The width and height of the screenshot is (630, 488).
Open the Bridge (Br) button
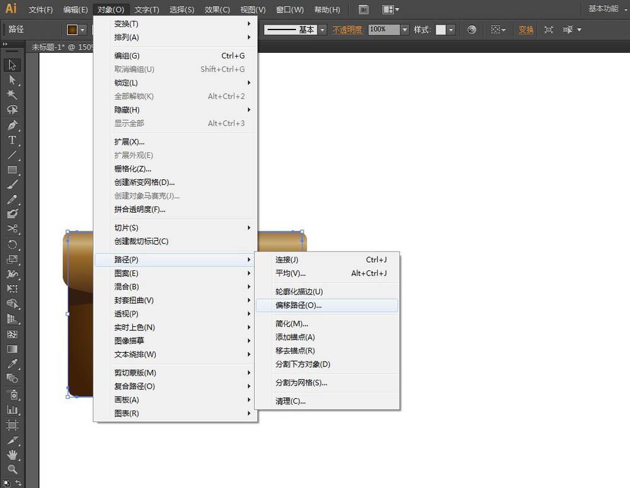(364, 9)
